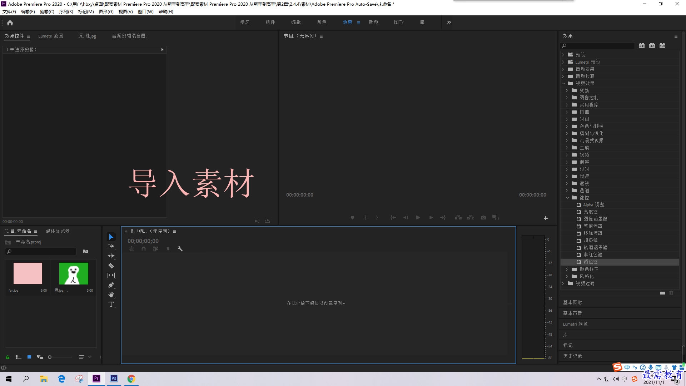
Task: Select the Razor tool
Action: (x=111, y=266)
